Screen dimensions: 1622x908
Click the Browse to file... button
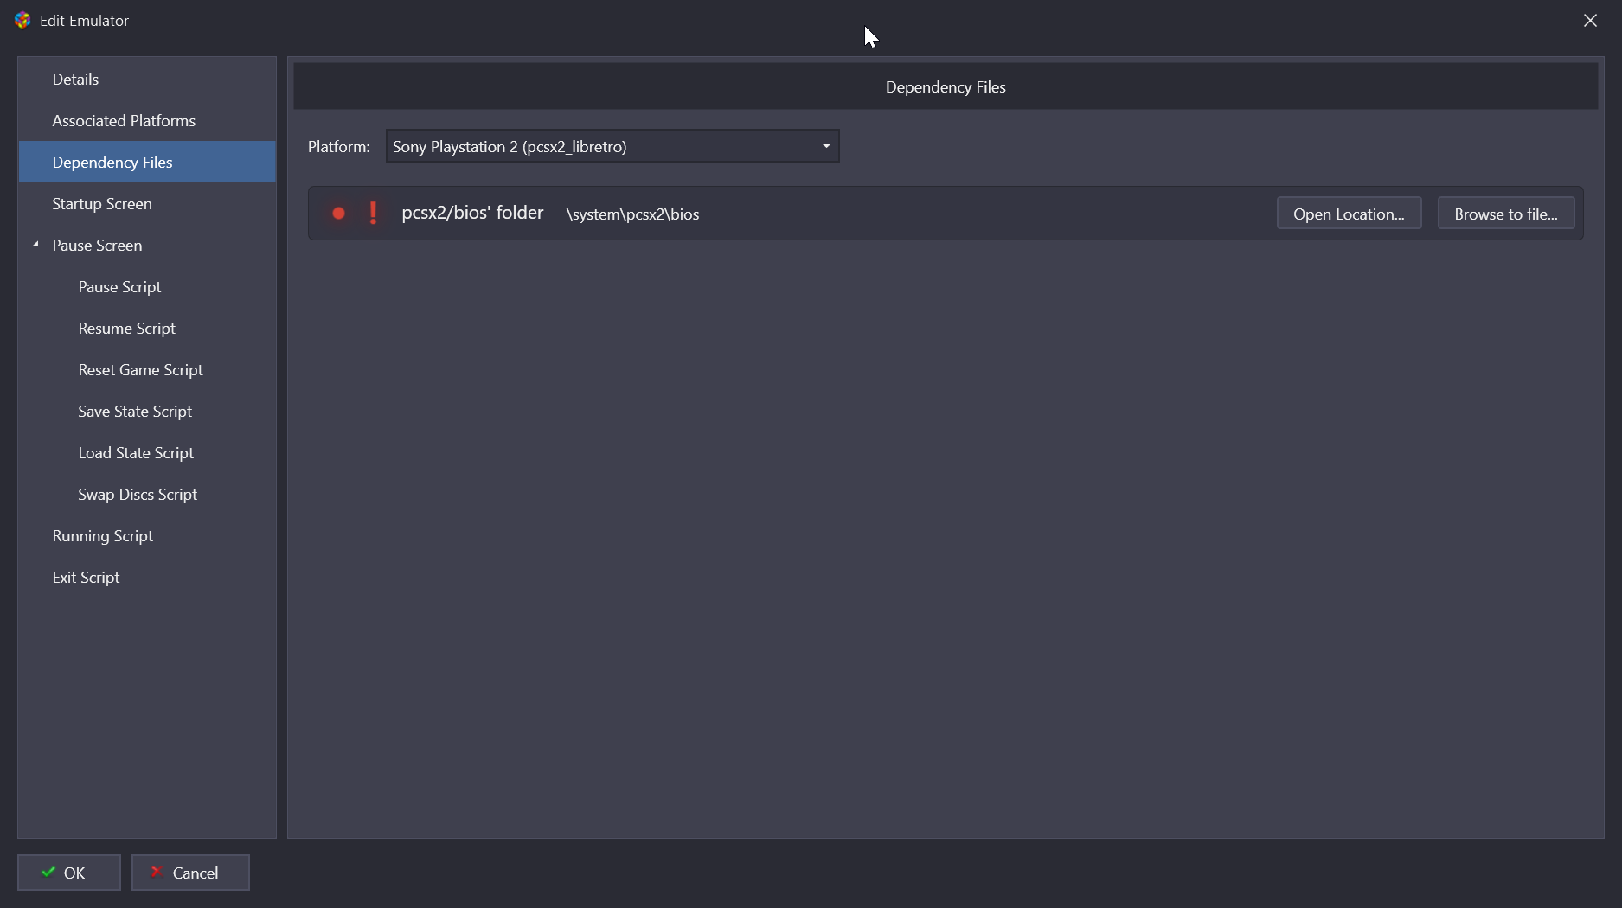click(x=1505, y=214)
